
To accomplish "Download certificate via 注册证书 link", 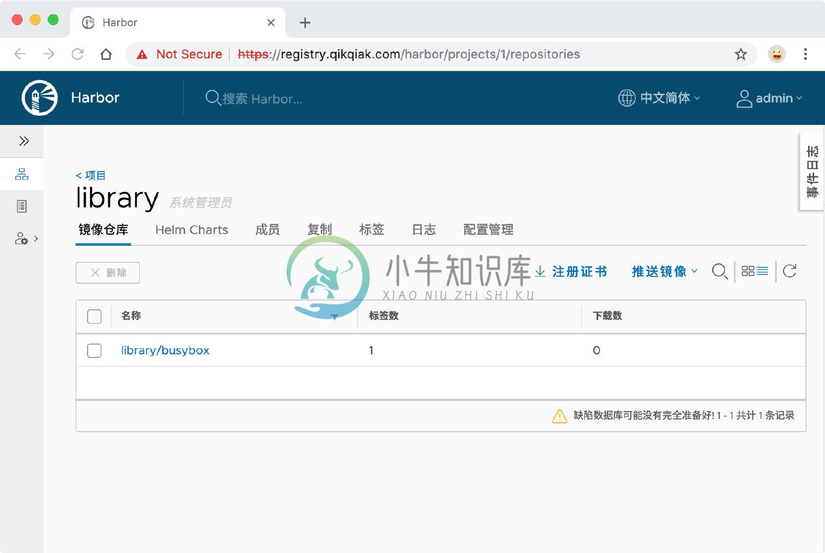I will tap(571, 271).
